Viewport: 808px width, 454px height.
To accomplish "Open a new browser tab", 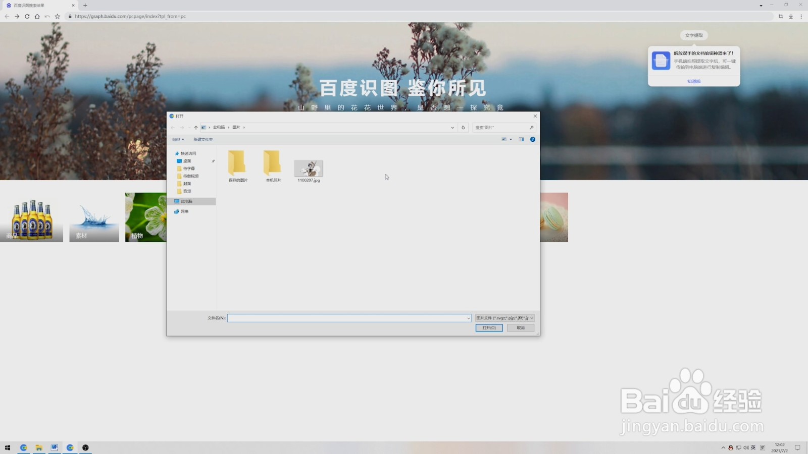I will point(85,5).
